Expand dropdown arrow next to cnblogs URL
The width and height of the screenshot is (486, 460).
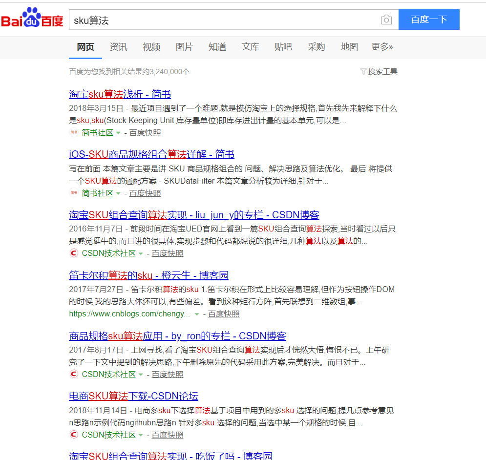[196, 314]
